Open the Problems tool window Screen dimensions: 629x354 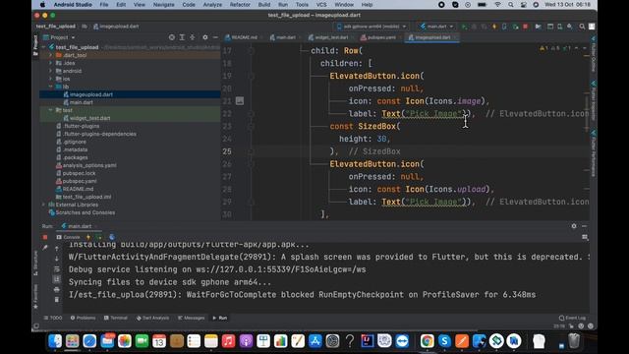[83, 318]
